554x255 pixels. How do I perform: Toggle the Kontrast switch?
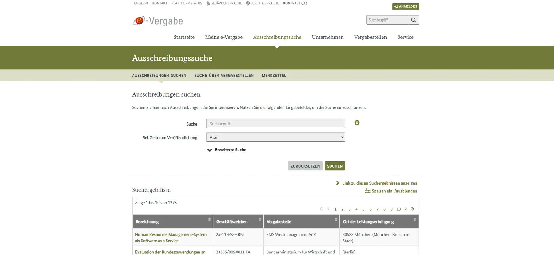click(x=304, y=3)
